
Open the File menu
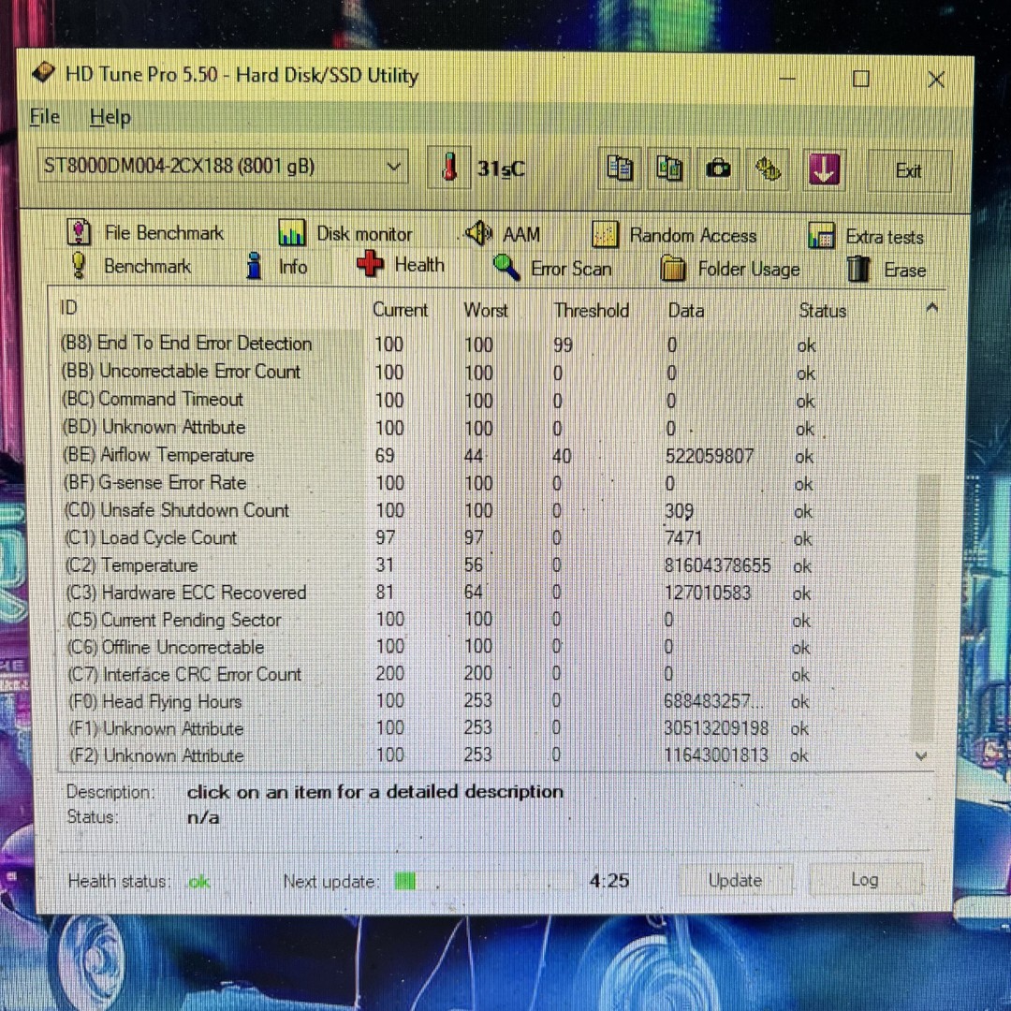click(x=44, y=117)
